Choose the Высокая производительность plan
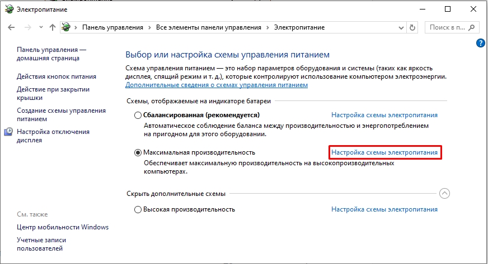 [x=138, y=209]
